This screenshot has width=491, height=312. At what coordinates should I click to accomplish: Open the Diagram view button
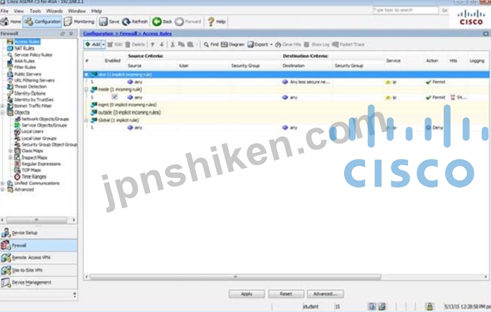click(232, 45)
